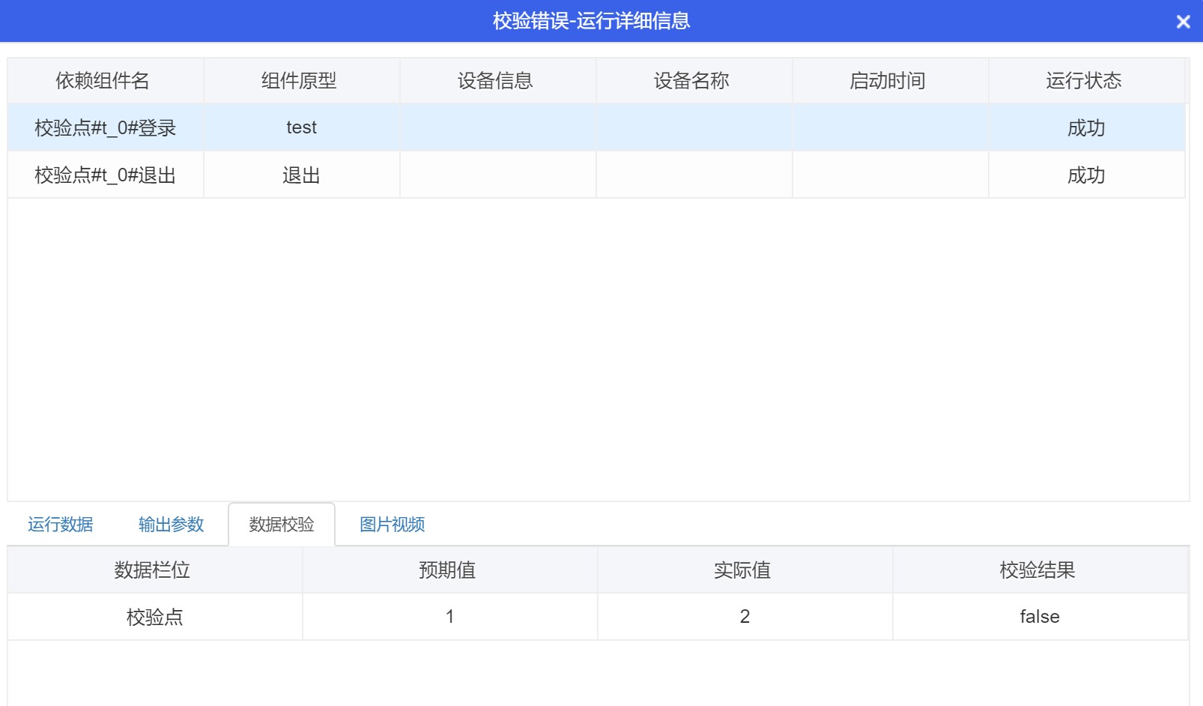
Task: Select the 校验点#t_0#登录 row
Action: [106, 128]
